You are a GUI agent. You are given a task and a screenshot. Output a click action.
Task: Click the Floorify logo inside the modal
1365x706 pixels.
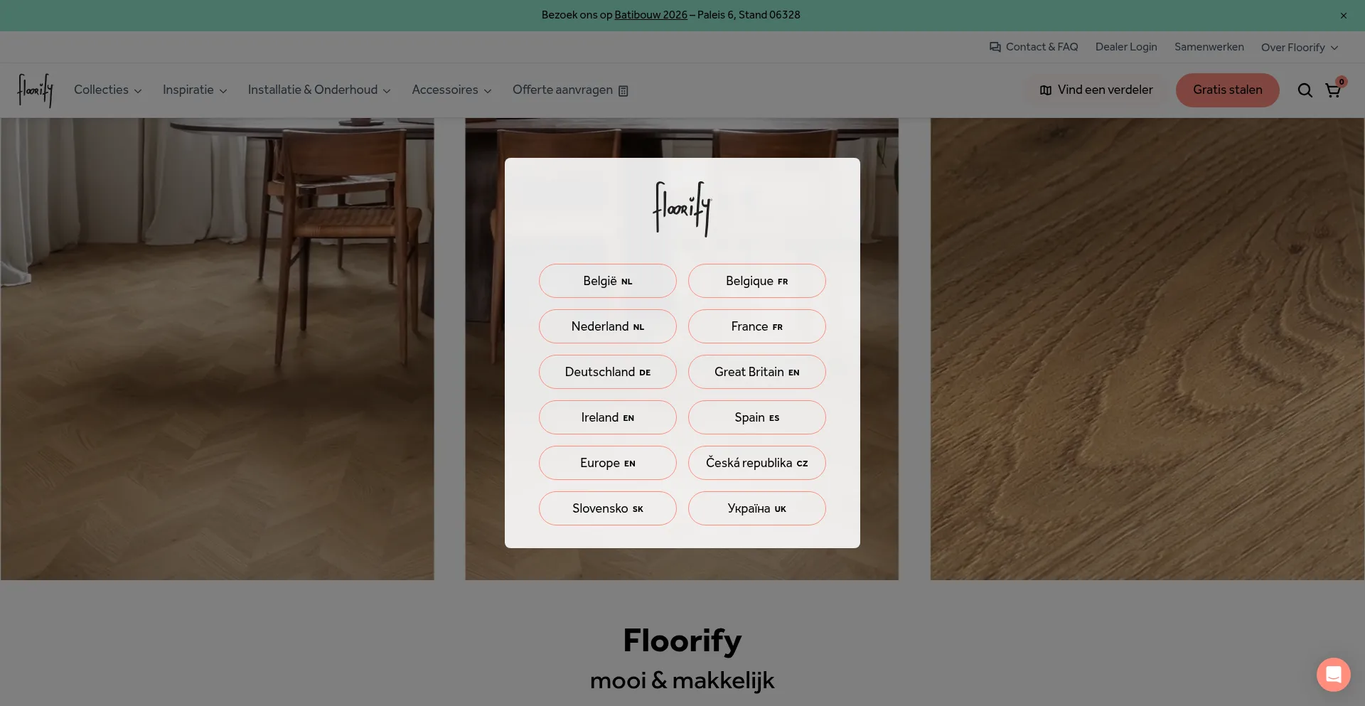[x=682, y=208]
